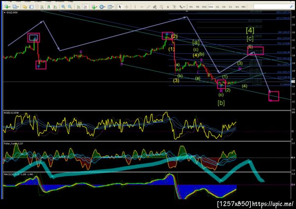Switch timeframe to D1
The height and width of the screenshot is (209, 296).
click(230, 7)
